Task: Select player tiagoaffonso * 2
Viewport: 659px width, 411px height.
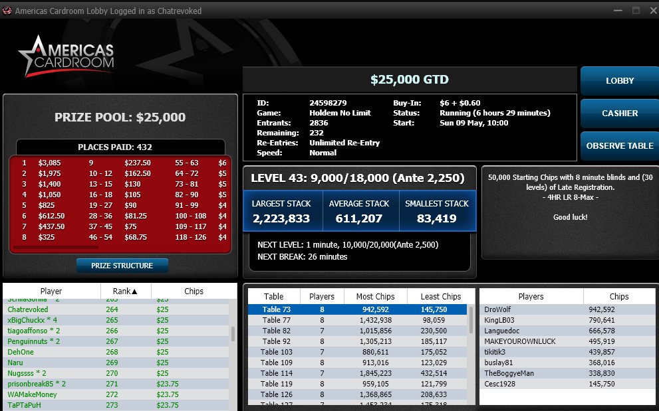Action: 116,331
